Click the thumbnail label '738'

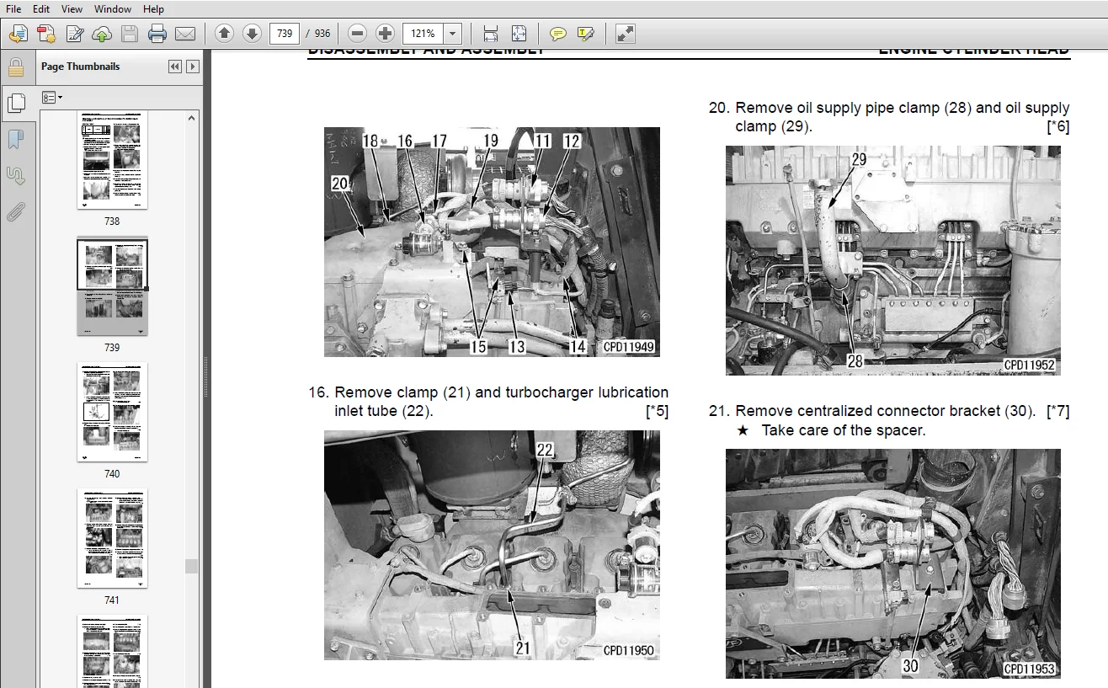click(x=112, y=221)
